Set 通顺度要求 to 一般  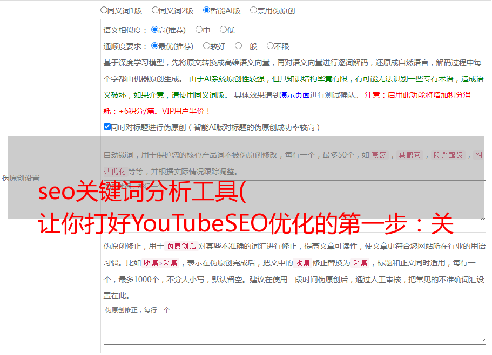pos(239,46)
